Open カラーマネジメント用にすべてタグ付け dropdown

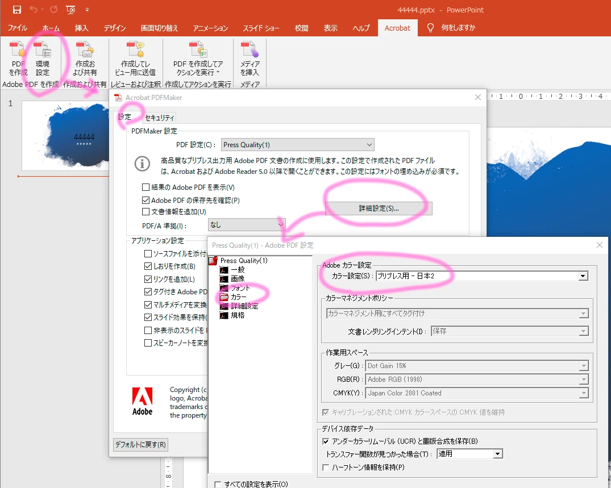coord(458,314)
